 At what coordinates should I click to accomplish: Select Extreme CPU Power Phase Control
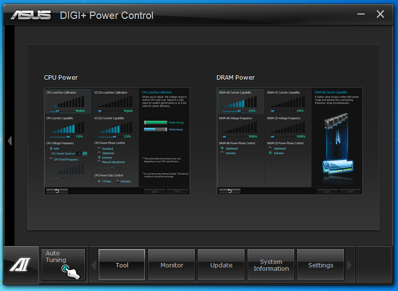(x=99, y=158)
